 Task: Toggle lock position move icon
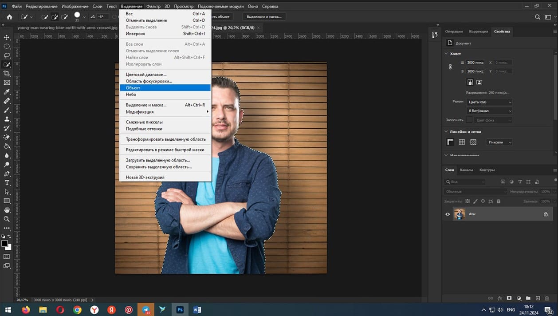coord(483,201)
